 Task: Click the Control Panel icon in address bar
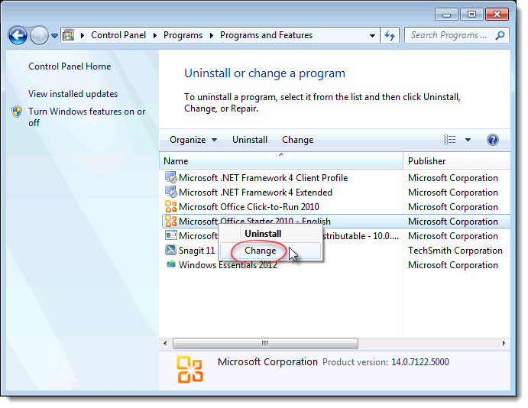click(68, 35)
